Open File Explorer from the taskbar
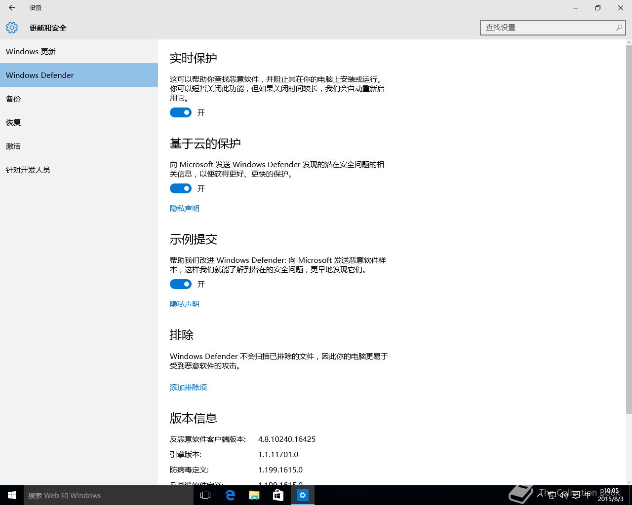The image size is (632, 505). 254,495
